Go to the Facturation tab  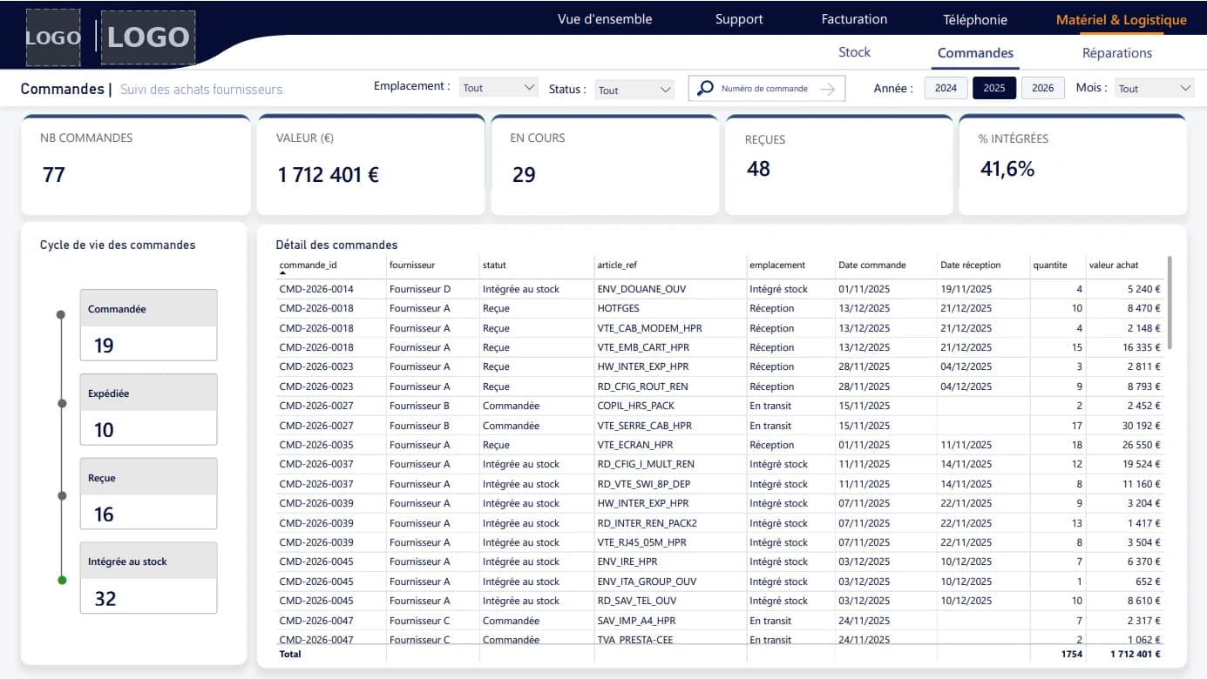pyautogui.click(x=854, y=19)
